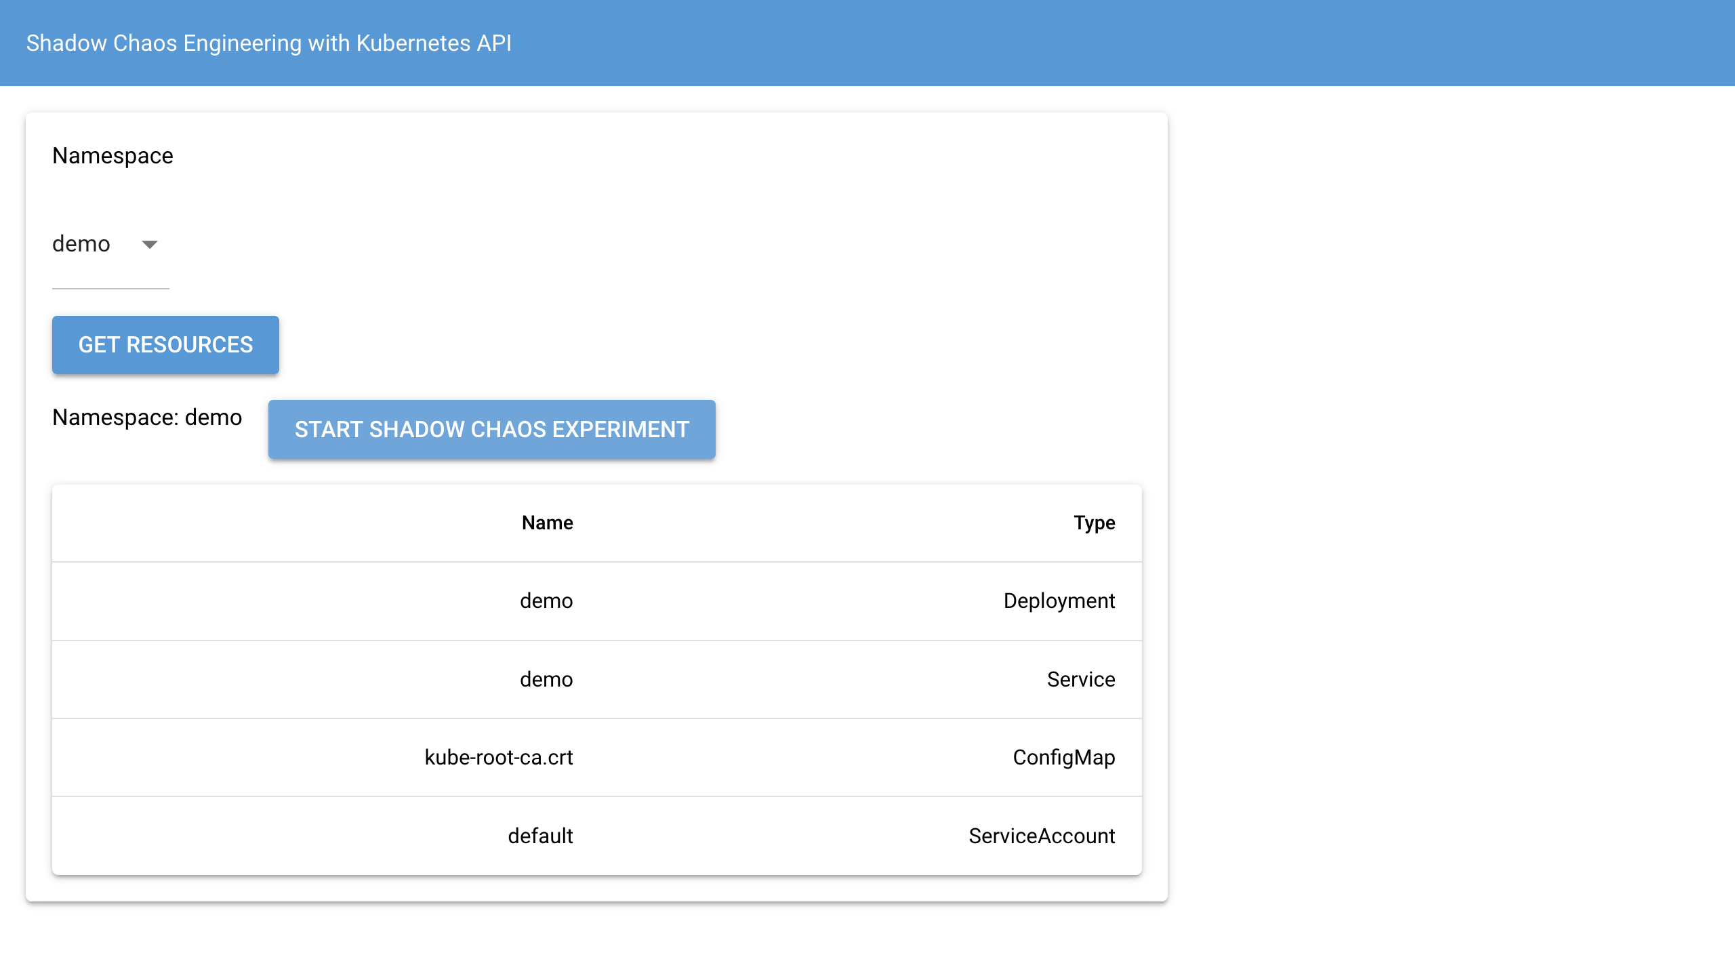Select the kube-root-ca.crt resource name
The image size is (1735, 976).
click(x=499, y=757)
